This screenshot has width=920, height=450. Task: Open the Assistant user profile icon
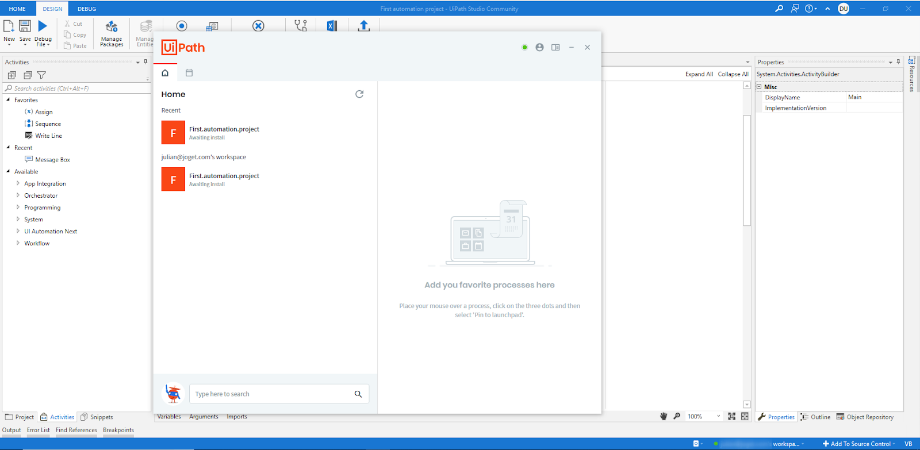539,48
